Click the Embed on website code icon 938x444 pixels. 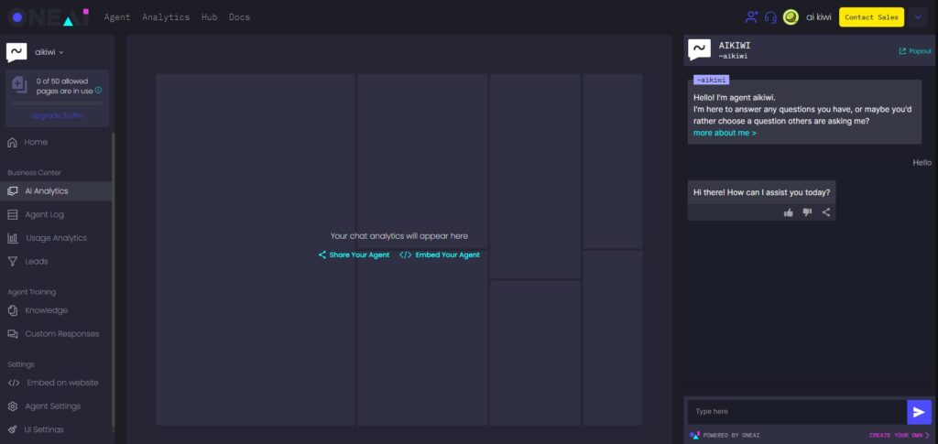[x=14, y=383]
